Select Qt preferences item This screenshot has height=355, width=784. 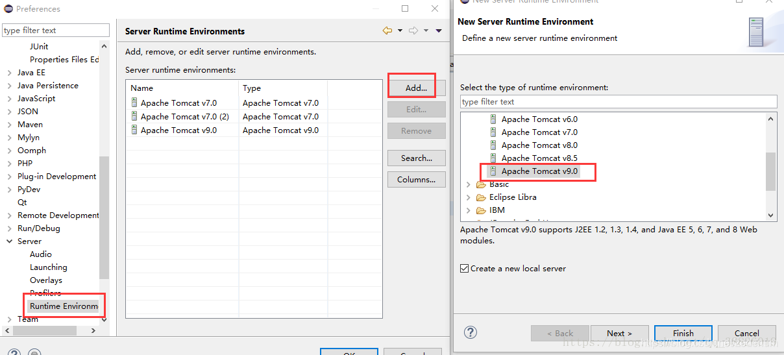coord(22,202)
